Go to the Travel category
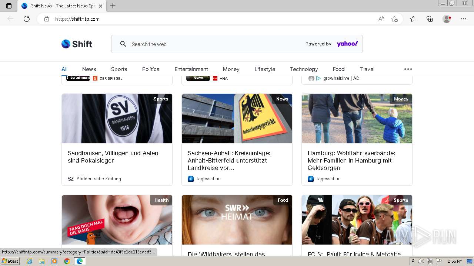The height and width of the screenshot is (266, 474). click(x=367, y=69)
